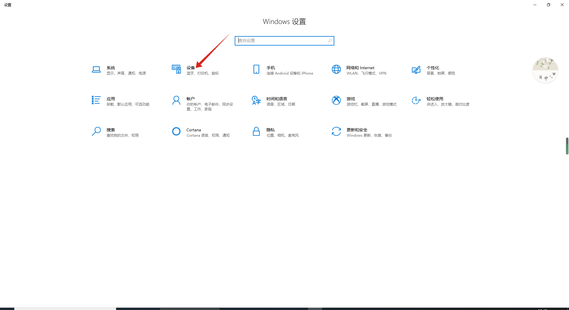Open the 轻松使用 label
Screen dimensions: 569x310
[435, 99]
